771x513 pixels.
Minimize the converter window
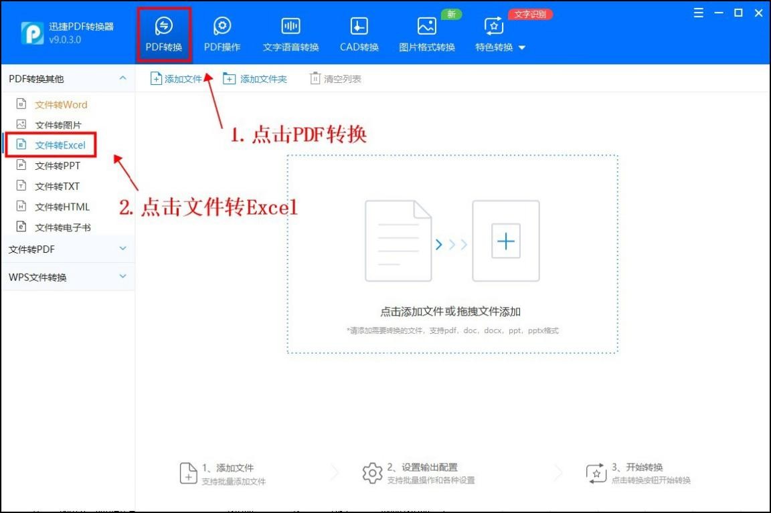pyautogui.click(x=718, y=13)
